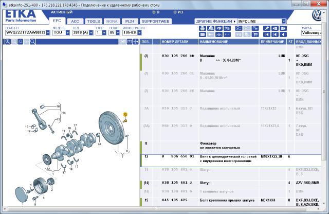Image resolution: width=329 pixels, height=214 pixels.
Task: Click the printer icon in the toolbar
Action: (202, 28)
